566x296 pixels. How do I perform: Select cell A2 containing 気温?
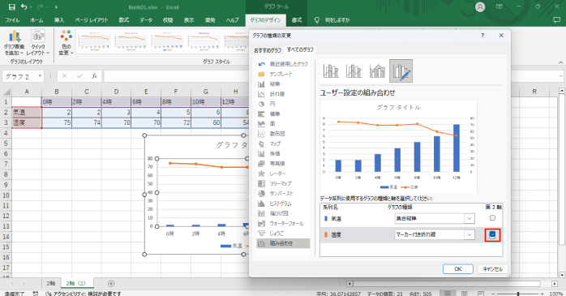27,112
